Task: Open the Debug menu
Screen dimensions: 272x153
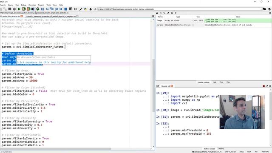Action: click(x=24, y=5)
